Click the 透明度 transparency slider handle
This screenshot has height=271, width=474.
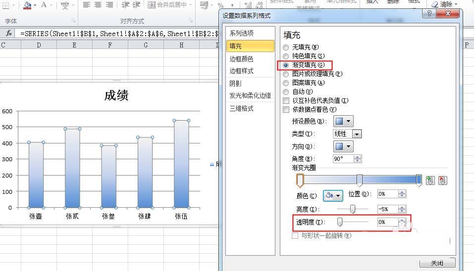[340, 222]
